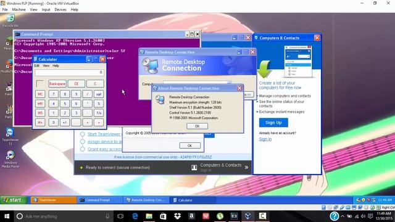
Task: Click the Windows 10 Start button
Action: pos(7,216)
